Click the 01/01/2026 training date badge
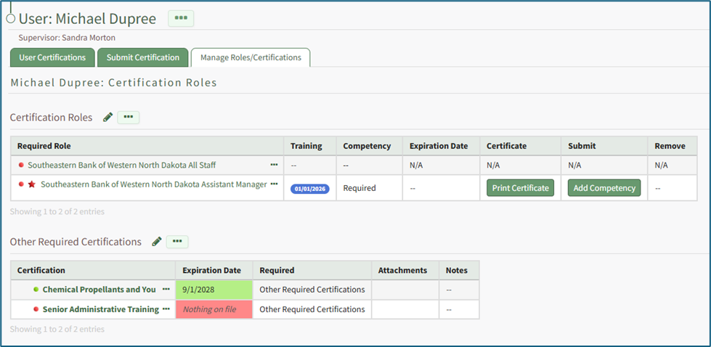 pyautogui.click(x=310, y=189)
